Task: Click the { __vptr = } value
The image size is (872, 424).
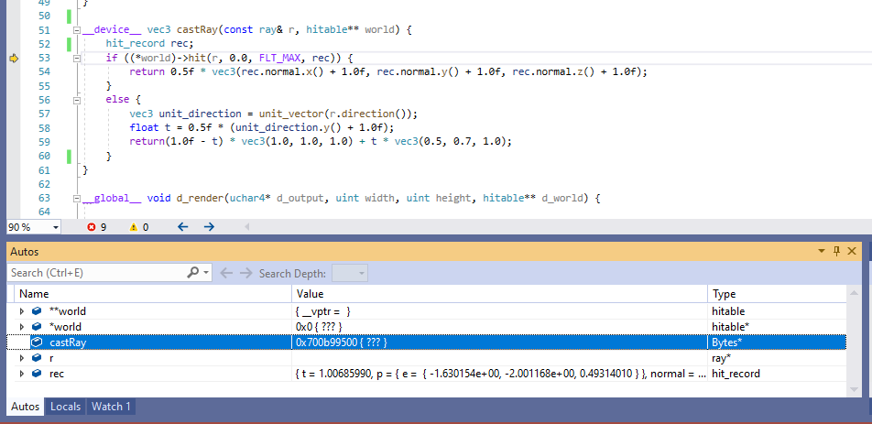Action: [x=323, y=311]
